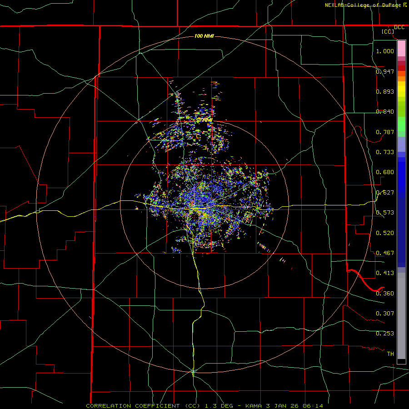Viewport: 409px width, 409px height.
Task: Click the gray segment of the color scale
Action: tap(401, 316)
